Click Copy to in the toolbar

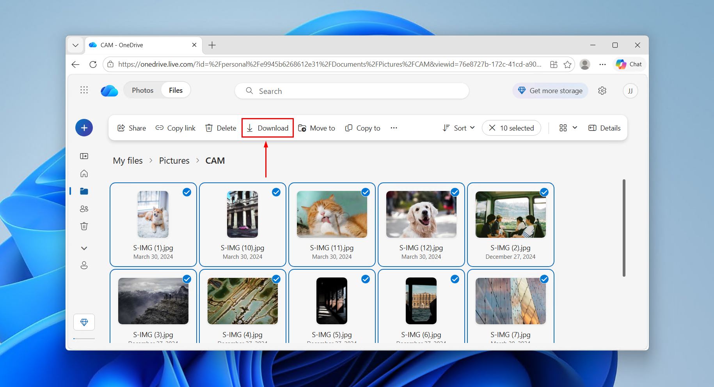point(363,128)
